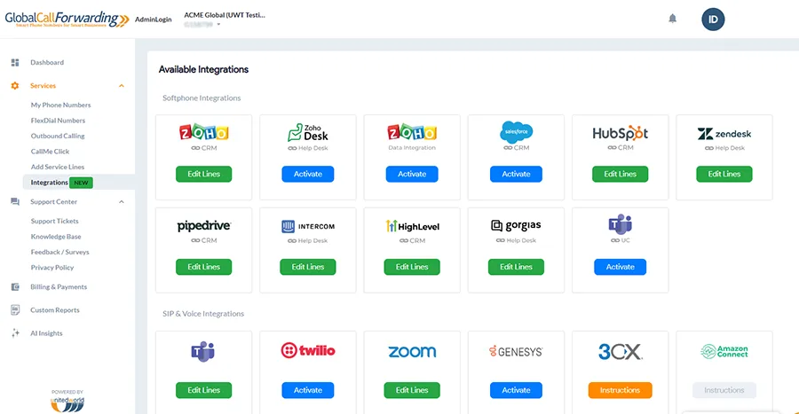The height and width of the screenshot is (414, 799).
Task: Go to the Integrations page
Action: pos(50,183)
